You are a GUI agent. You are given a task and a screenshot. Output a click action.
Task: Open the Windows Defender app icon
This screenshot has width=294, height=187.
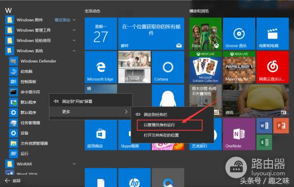tap(14, 61)
